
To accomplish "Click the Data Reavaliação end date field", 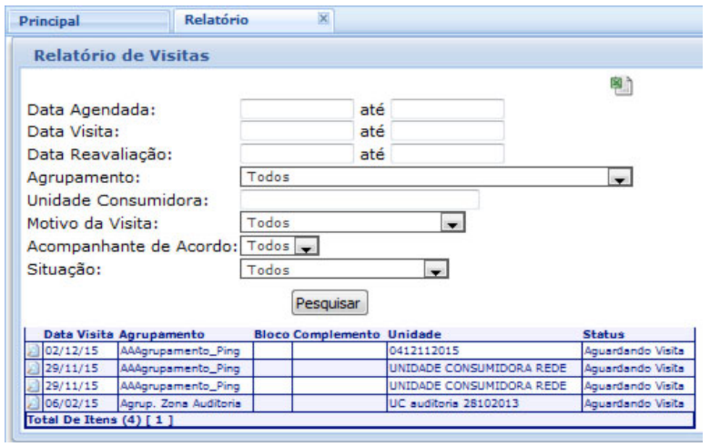I will point(447,154).
